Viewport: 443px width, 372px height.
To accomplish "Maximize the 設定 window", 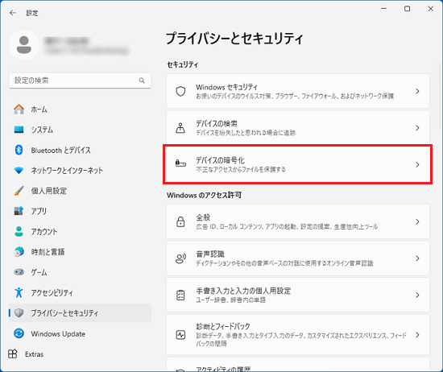I will coord(407,9).
